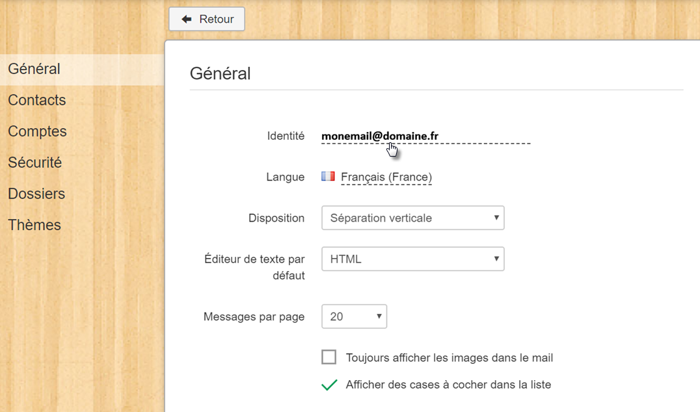Expand the 'Éditeur de texte par défaut' HTML dropdown
Screen dimensions: 700x412
click(x=412, y=259)
